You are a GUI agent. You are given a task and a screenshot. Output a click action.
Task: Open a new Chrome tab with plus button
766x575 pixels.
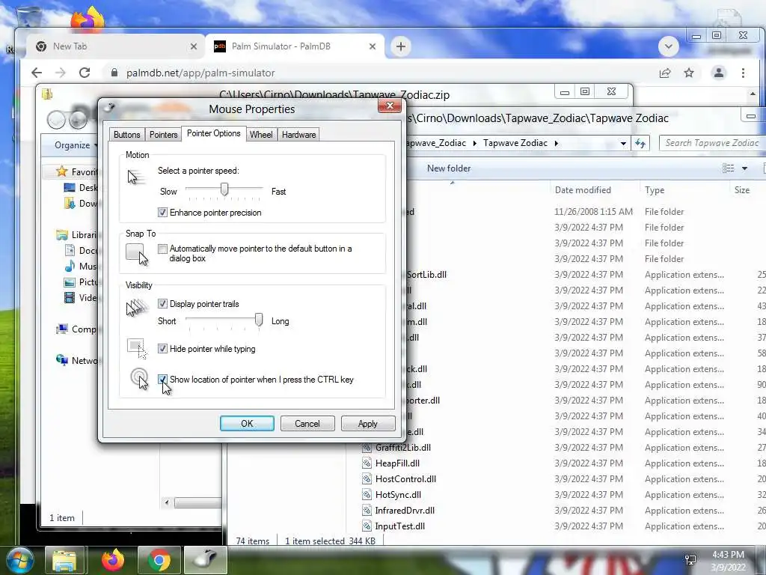401,46
